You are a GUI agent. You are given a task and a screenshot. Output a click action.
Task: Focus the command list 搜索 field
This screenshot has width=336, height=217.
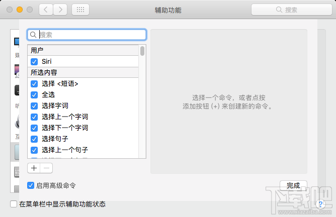[87, 35]
